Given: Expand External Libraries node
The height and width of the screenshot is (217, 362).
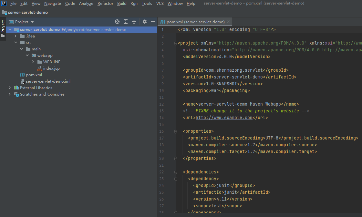Looking at the screenshot, I should [x=10, y=88].
